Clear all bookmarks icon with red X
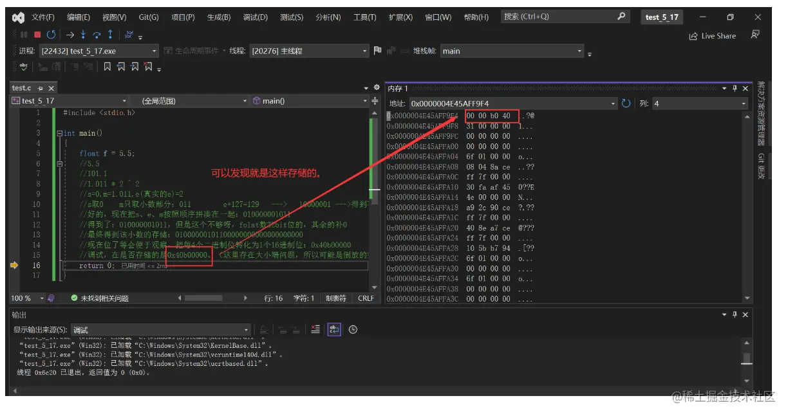 pyautogui.click(x=148, y=66)
